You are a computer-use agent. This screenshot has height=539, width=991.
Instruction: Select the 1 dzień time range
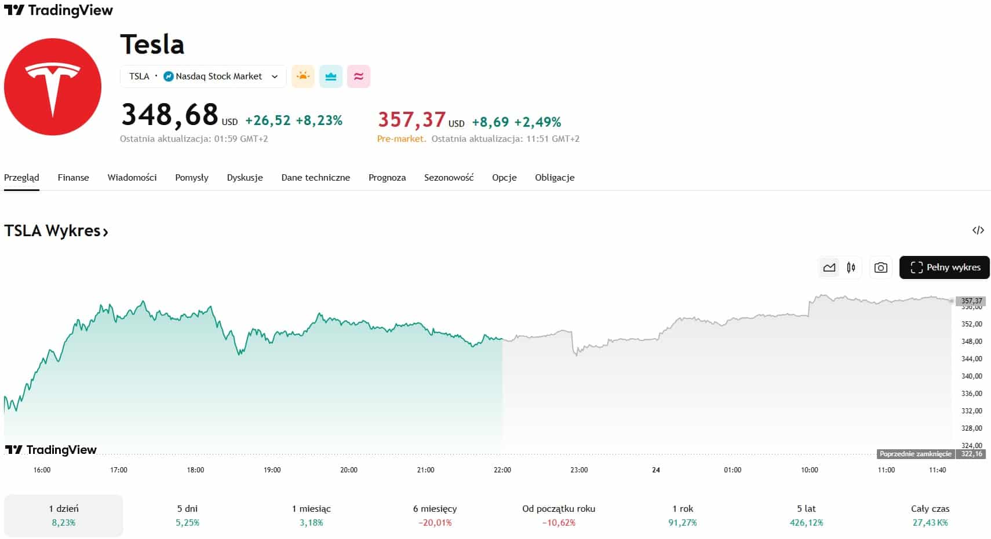(x=64, y=515)
